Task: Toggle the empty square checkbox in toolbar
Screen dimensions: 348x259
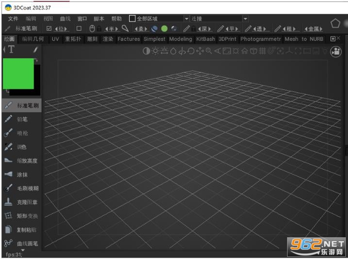Action: tap(79, 28)
